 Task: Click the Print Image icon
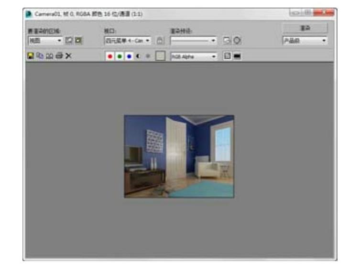(59, 56)
